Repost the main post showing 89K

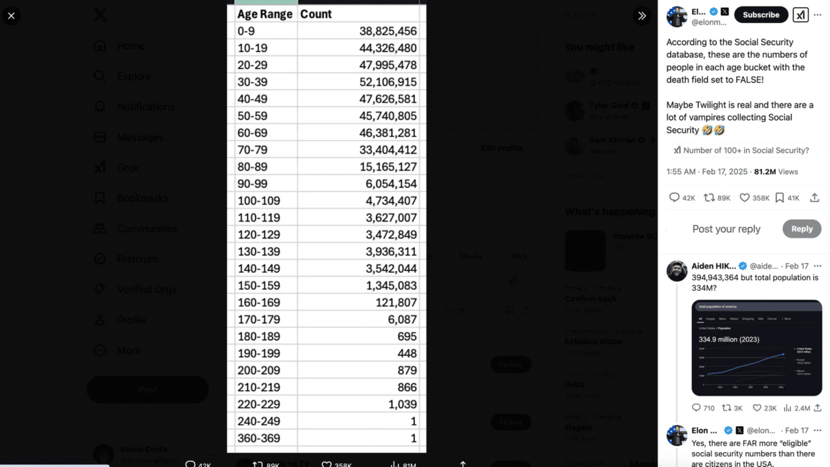709,198
